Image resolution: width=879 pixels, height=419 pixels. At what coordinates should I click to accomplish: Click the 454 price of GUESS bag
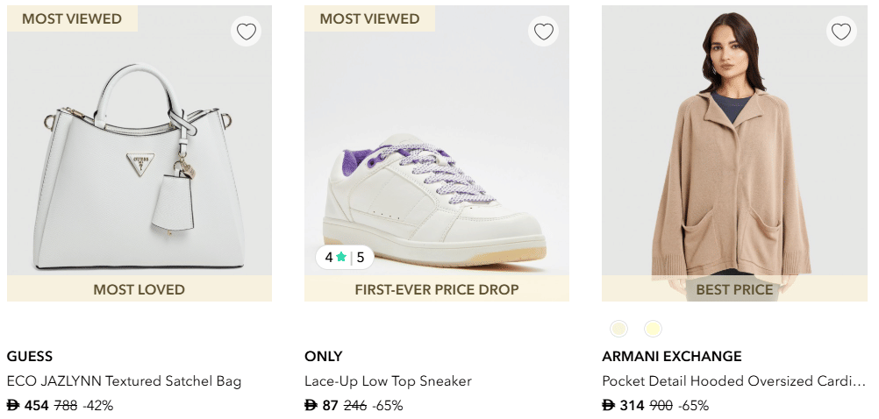[36, 406]
